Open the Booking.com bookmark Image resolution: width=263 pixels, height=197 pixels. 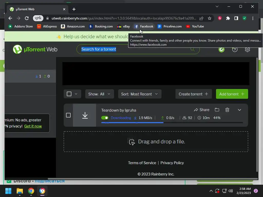click(101, 26)
